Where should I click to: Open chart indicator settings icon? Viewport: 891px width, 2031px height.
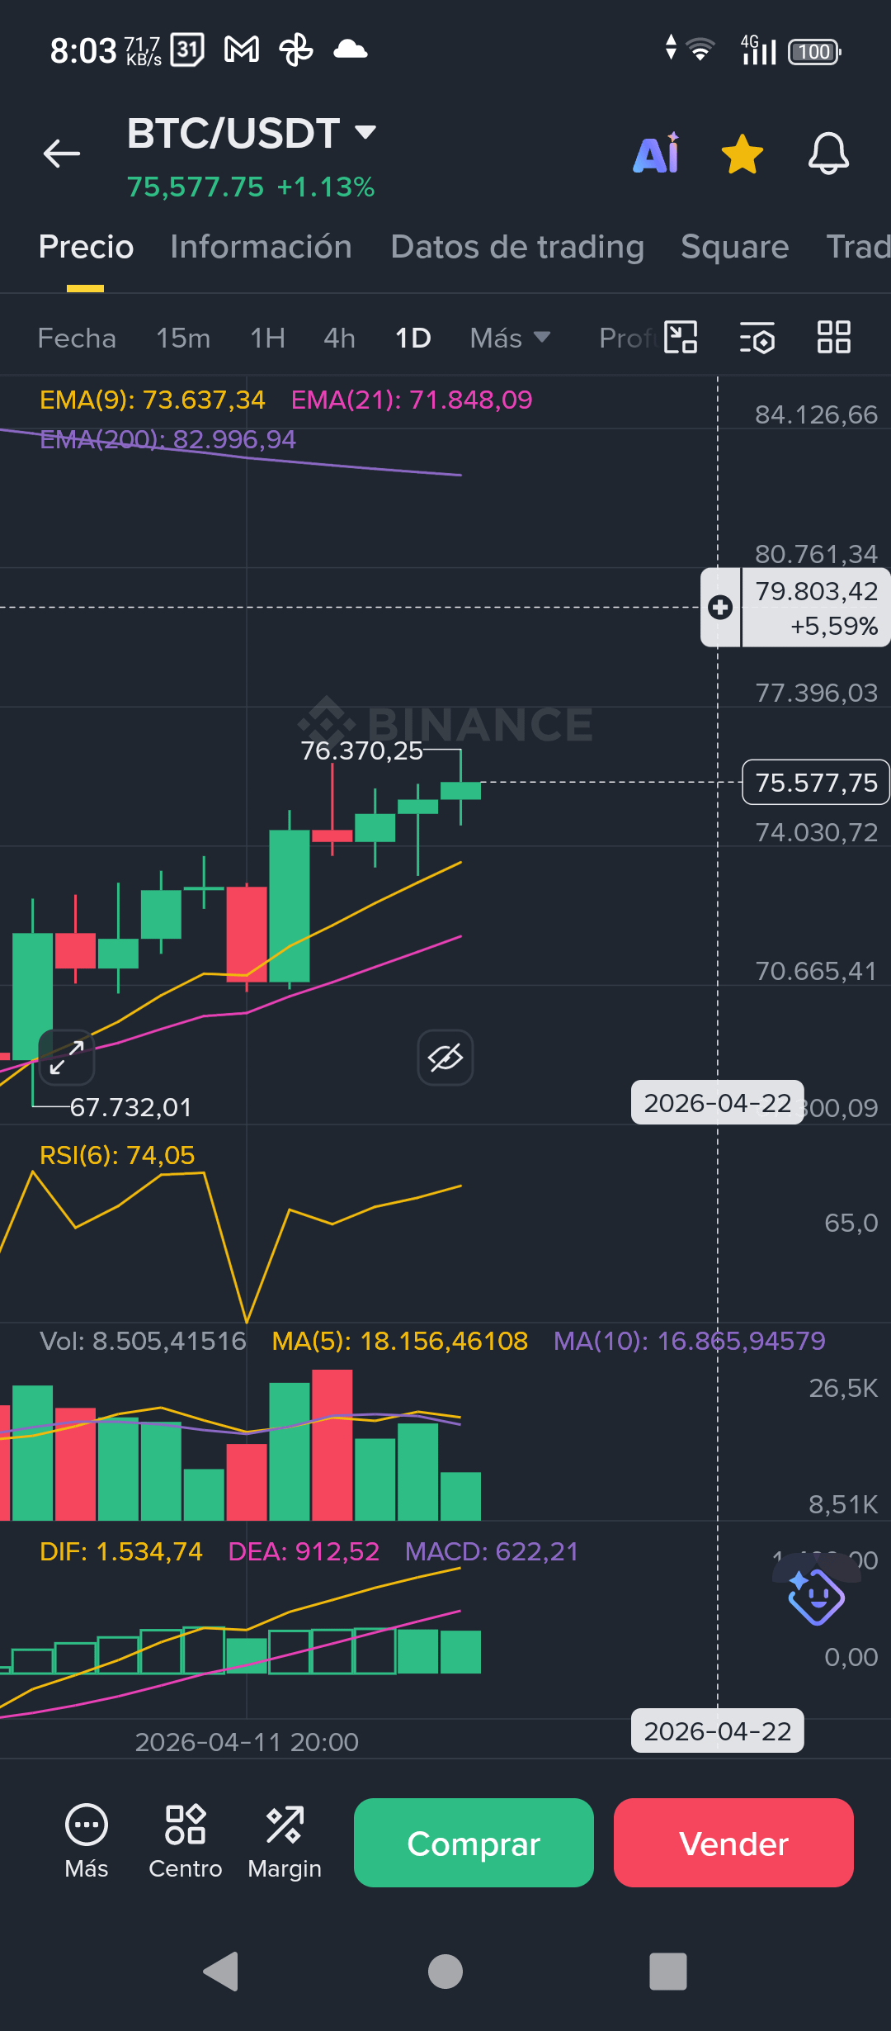[x=757, y=337]
